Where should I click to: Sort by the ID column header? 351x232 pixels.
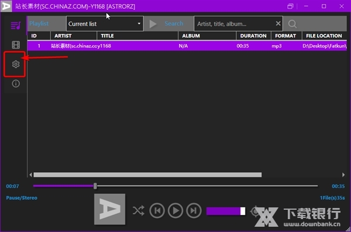39,36
